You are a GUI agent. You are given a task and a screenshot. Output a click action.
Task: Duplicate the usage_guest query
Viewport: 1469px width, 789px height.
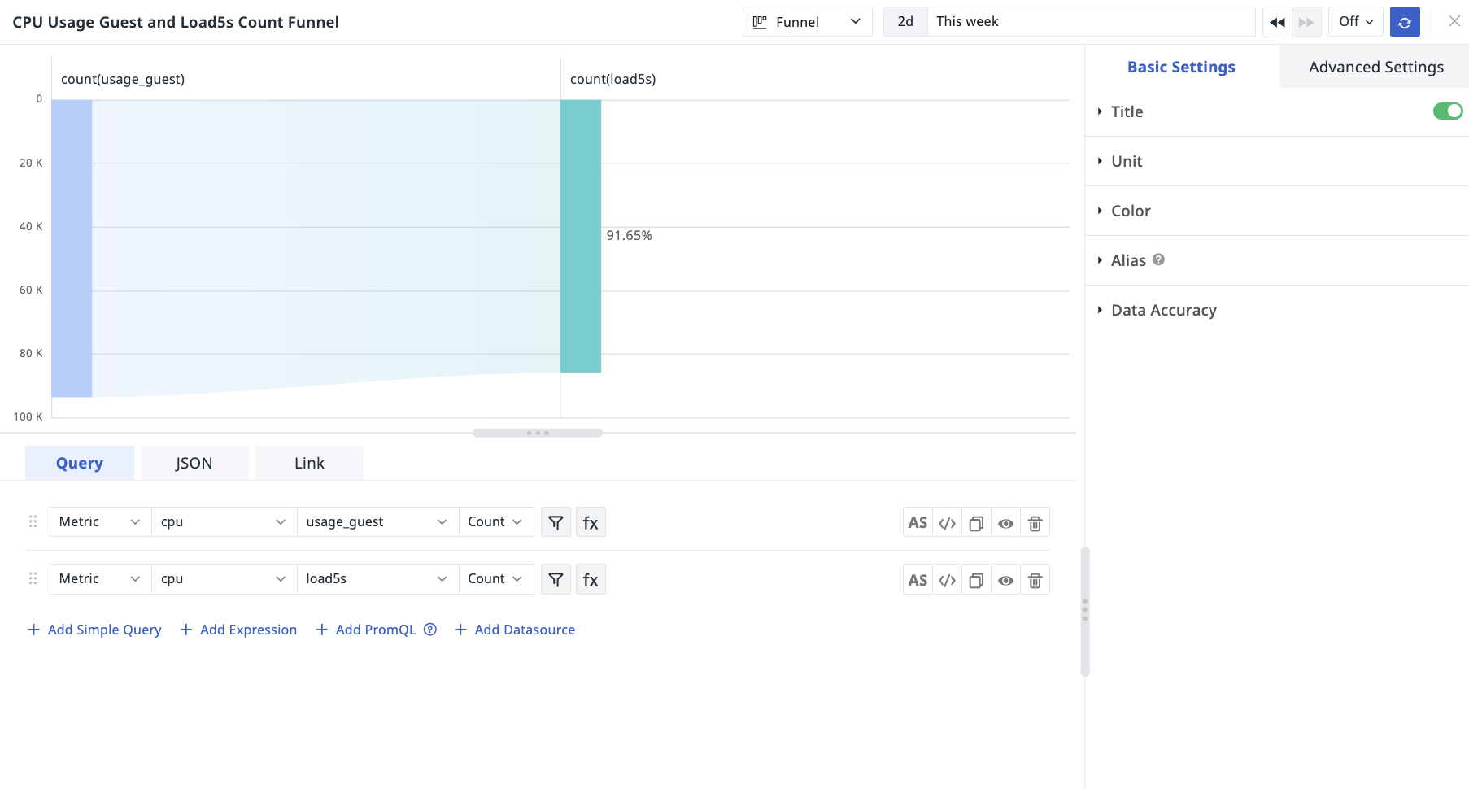pos(976,523)
